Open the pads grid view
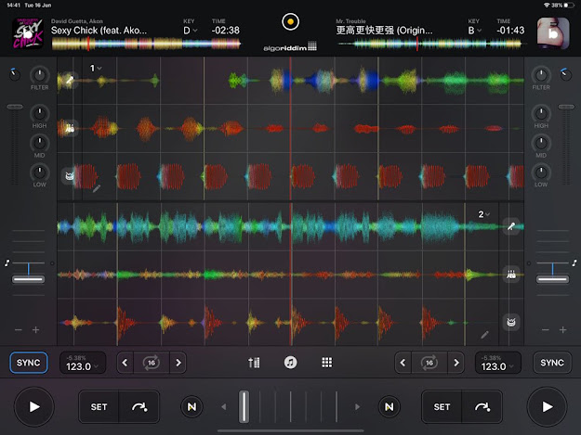Viewport: 581px width, 435px height. tap(327, 363)
